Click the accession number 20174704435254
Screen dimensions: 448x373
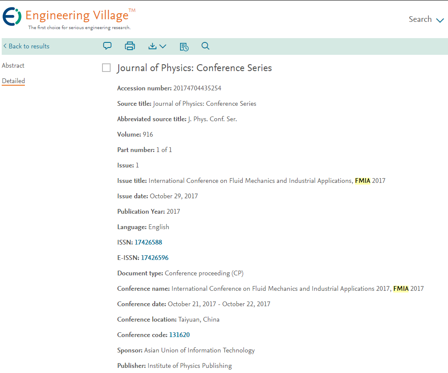(x=197, y=88)
